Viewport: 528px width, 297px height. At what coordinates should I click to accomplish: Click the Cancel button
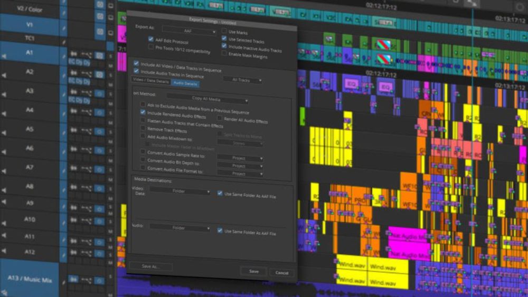(x=282, y=272)
